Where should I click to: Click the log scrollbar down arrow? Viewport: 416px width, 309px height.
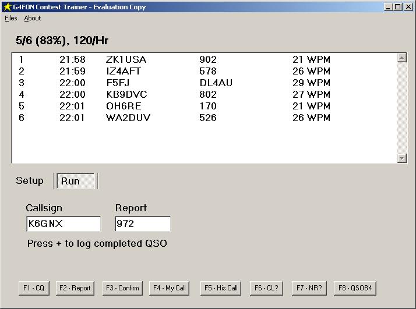[401, 158]
